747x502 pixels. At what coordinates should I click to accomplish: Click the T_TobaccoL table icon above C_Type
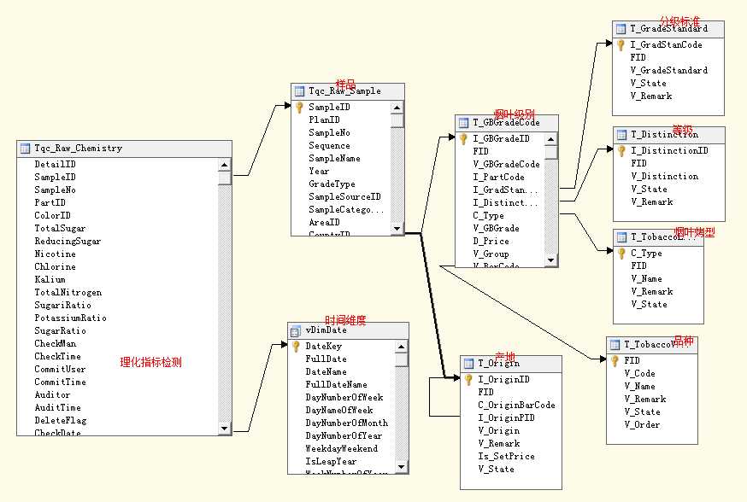pyautogui.click(x=621, y=237)
